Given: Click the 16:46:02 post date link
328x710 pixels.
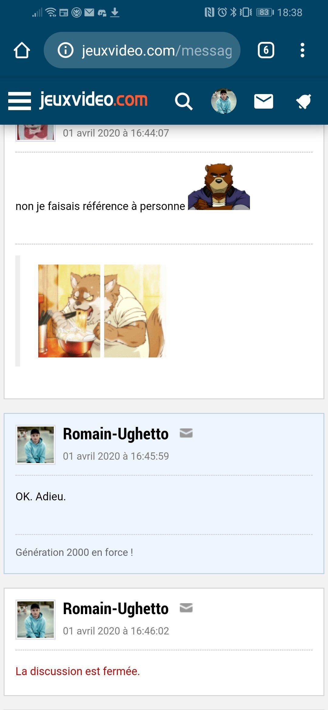Looking at the screenshot, I should (x=116, y=631).
